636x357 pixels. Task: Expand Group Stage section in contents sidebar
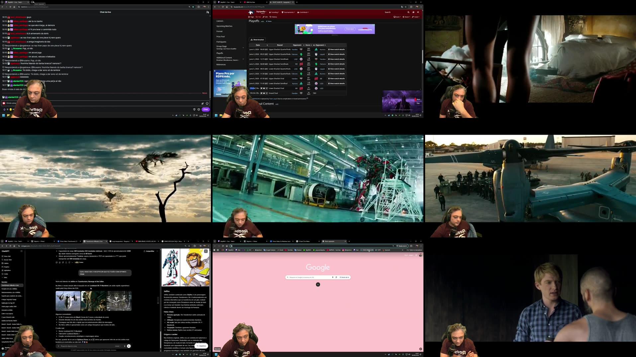coord(243,47)
